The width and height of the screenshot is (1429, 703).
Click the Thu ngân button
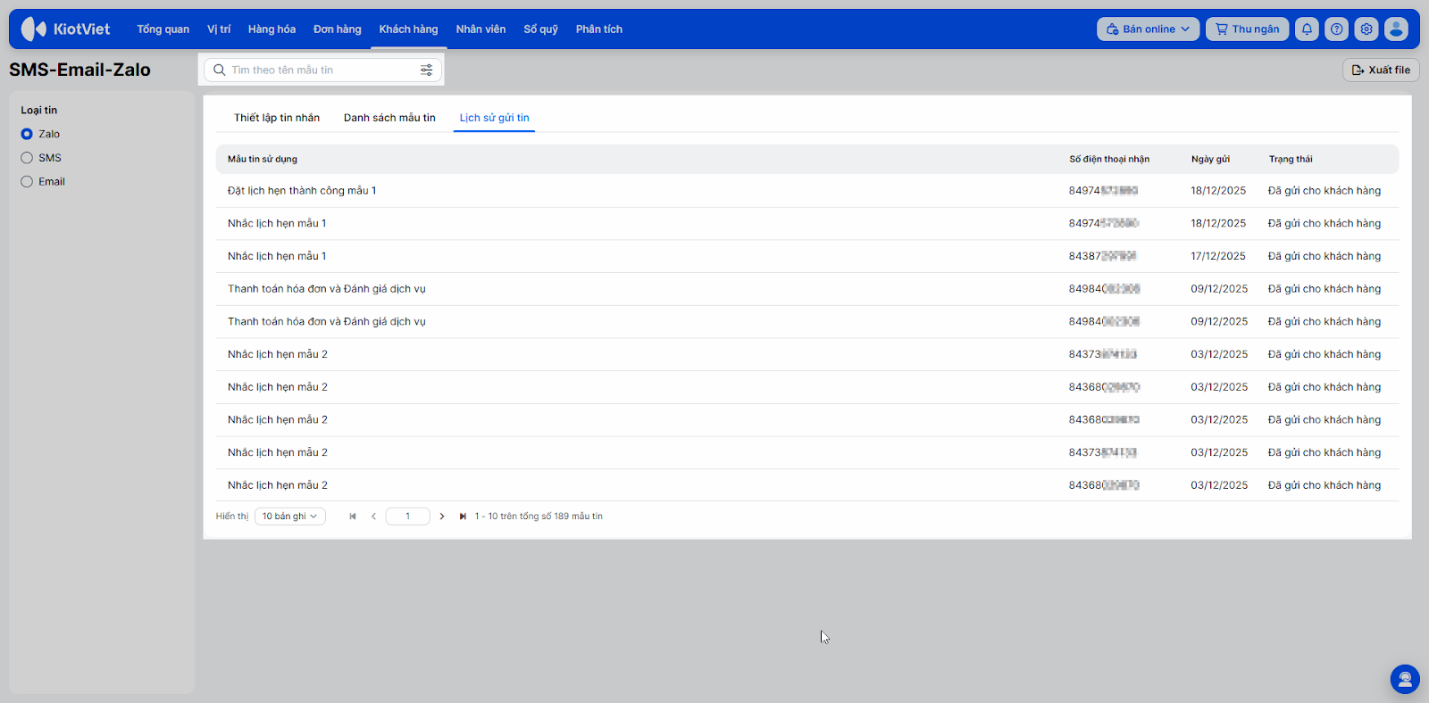(1248, 29)
